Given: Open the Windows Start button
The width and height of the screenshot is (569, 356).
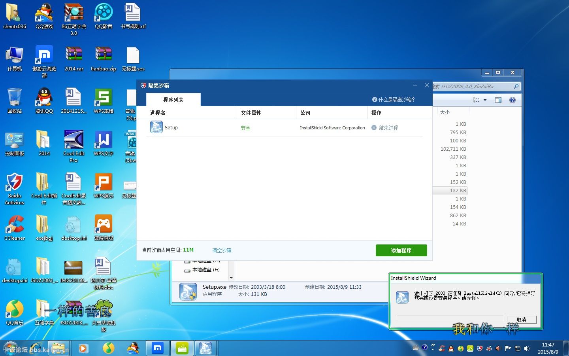Looking at the screenshot, I should point(11,348).
